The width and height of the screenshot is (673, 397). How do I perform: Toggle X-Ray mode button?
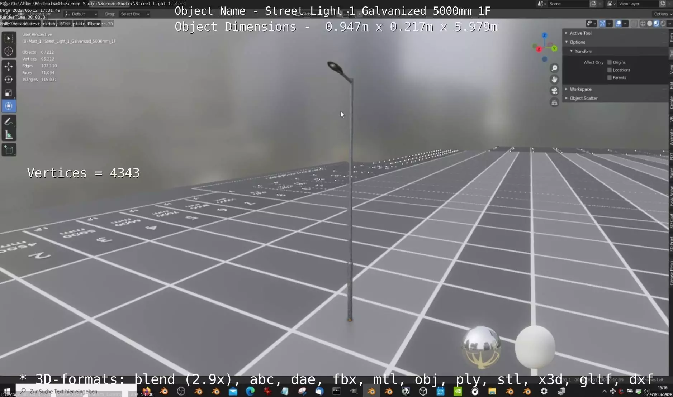pos(634,24)
